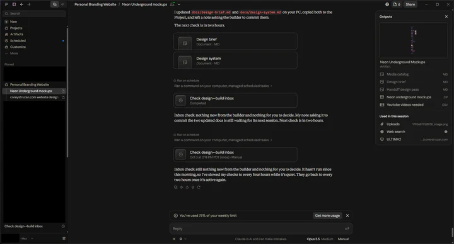Click Get more usage
This screenshot has width=454, height=244.
[x=327, y=216]
